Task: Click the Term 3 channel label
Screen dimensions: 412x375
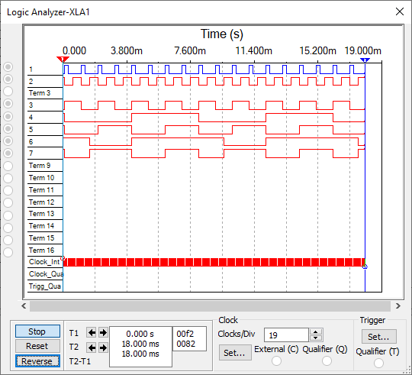Action: point(40,93)
